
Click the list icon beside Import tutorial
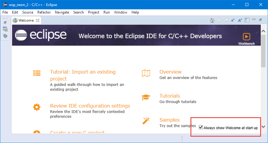(x=37, y=73)
